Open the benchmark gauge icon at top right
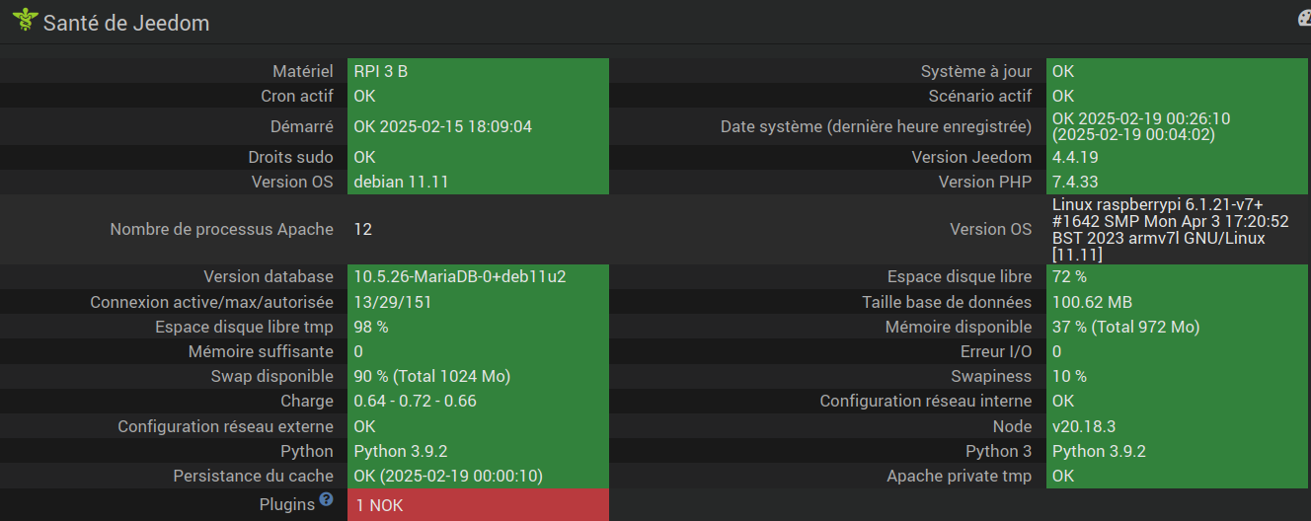The height and width of the screenshot is (521, 1311). pos(1304,19)
